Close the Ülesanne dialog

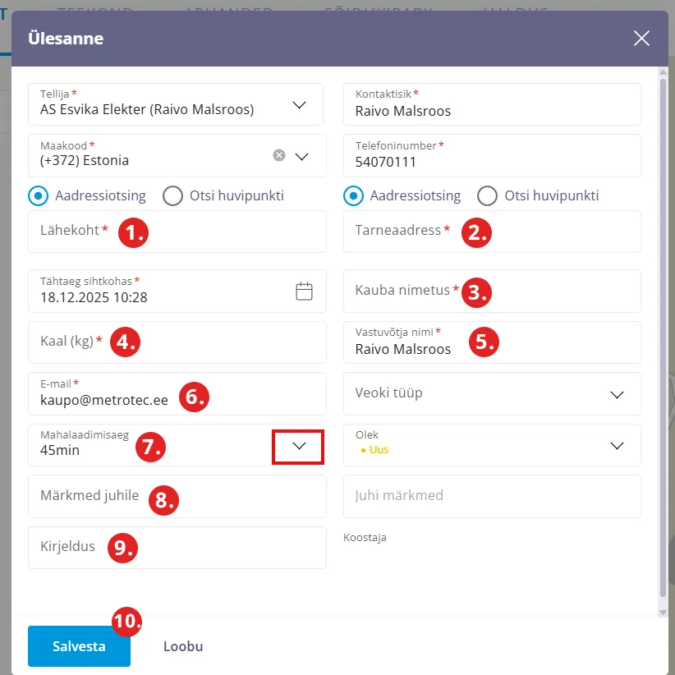point(641,39)
